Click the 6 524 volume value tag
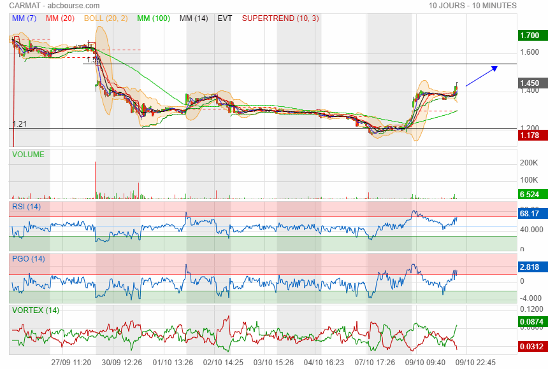 [530, 195]
